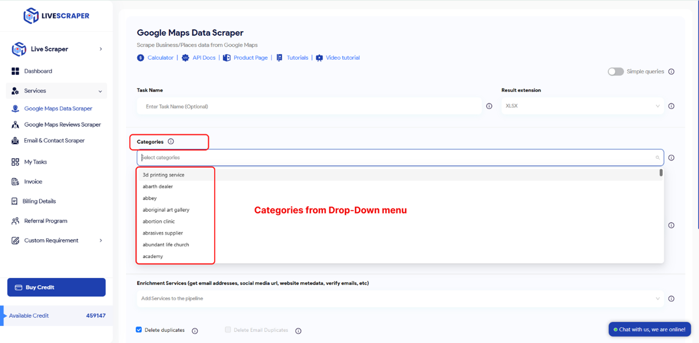The height and width of the screenshot is (343, 699).
Task: Open the Result extension XLSX dropdown
Action: [x=582, y=106]
